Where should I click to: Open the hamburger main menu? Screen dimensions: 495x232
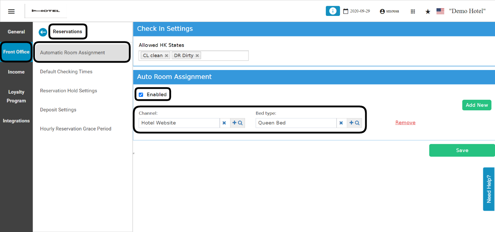coord(11,11)
